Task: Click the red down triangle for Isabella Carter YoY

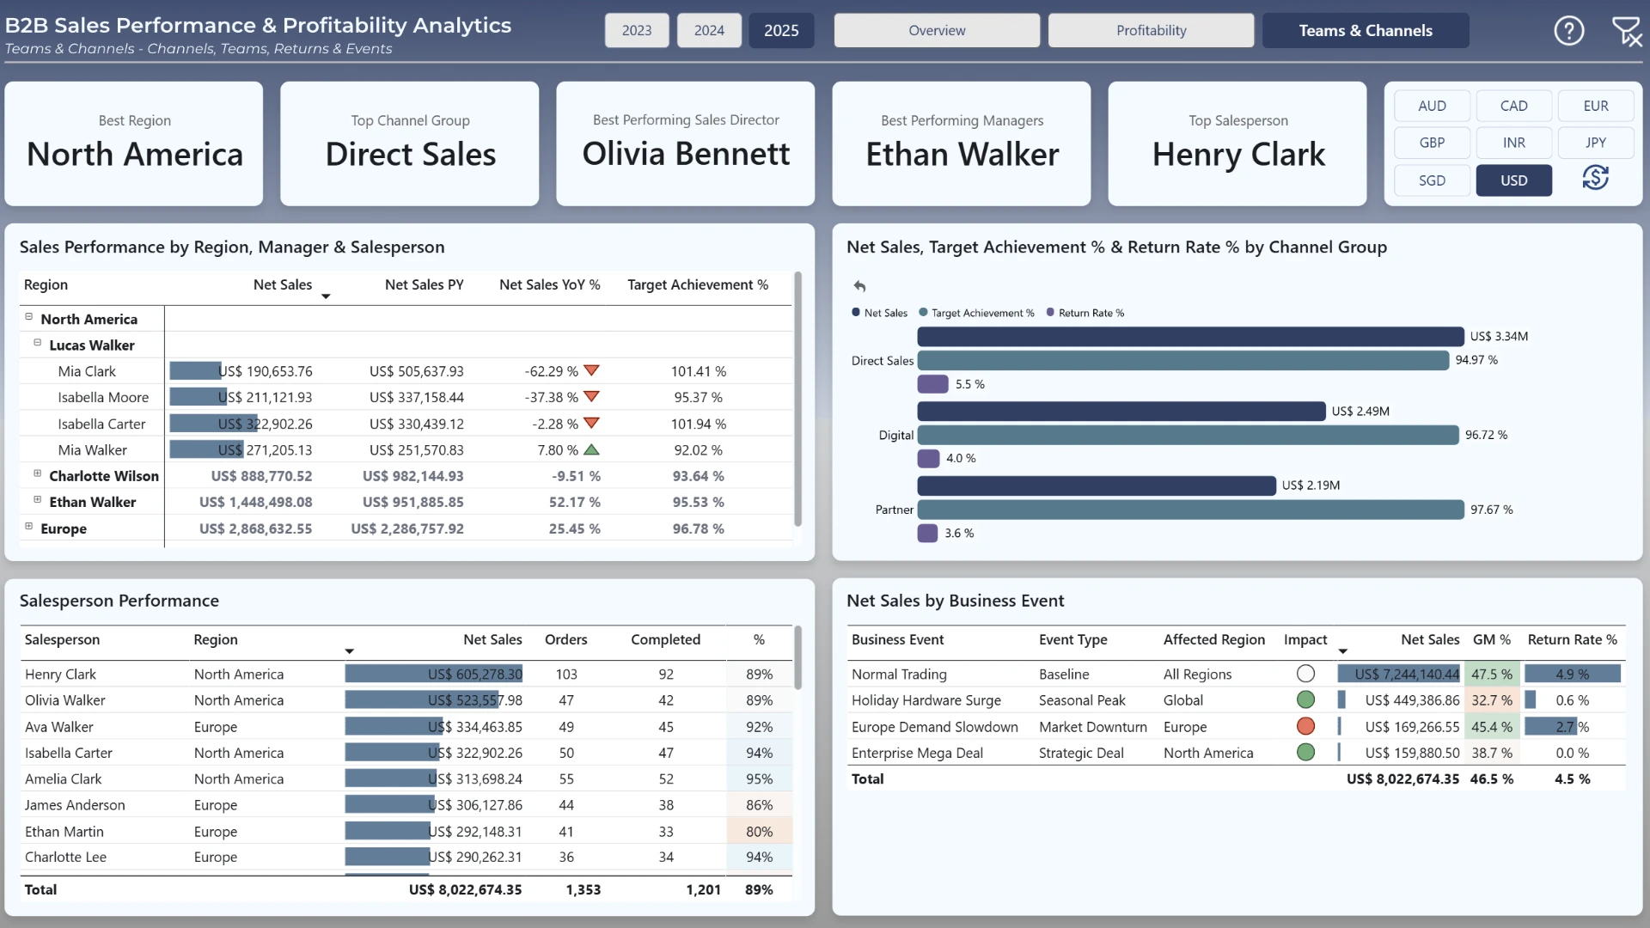Action: tap(591, 423)
